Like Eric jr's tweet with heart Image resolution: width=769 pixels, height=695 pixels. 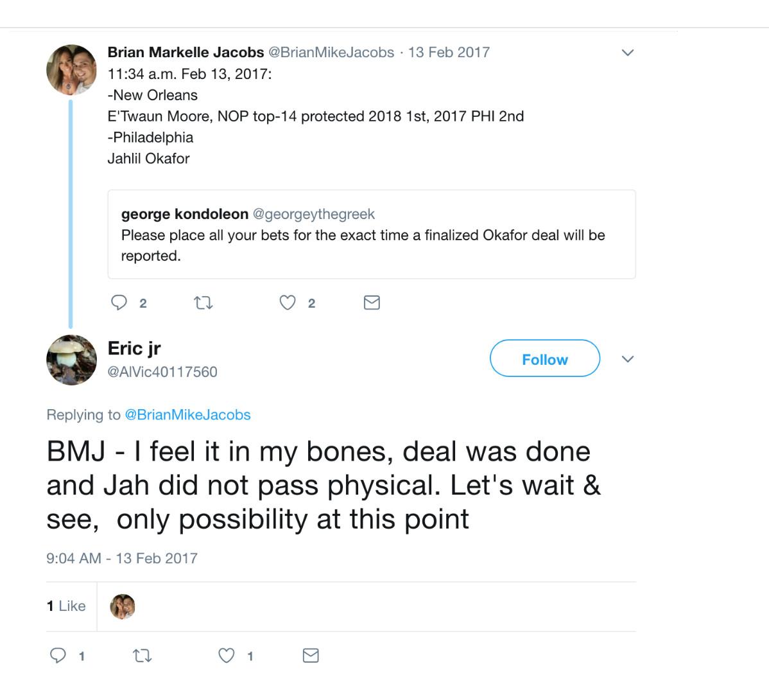click(227, 655)
